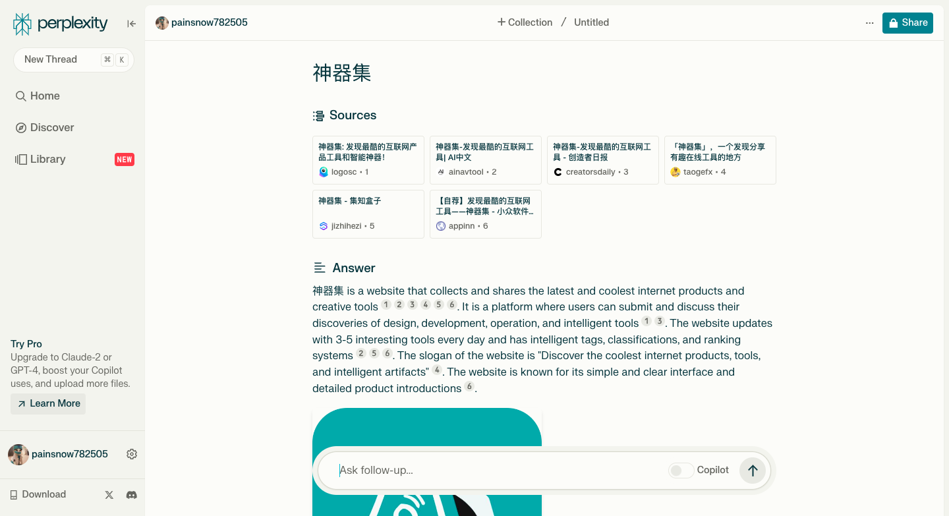949x516 pixels.
Task: Open the appinn source card
Action: [x=485, y=214]
